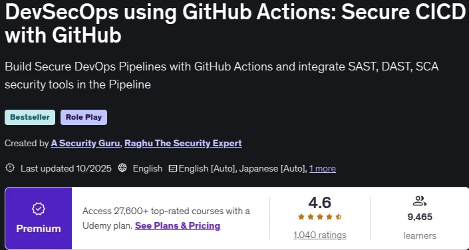The image size is (469, 250).
Task: View the 1,040 ratings link
Action: click(320, 235)
